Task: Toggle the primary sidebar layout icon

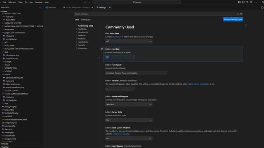Action: pyautogui.click(x=239, y=2)
